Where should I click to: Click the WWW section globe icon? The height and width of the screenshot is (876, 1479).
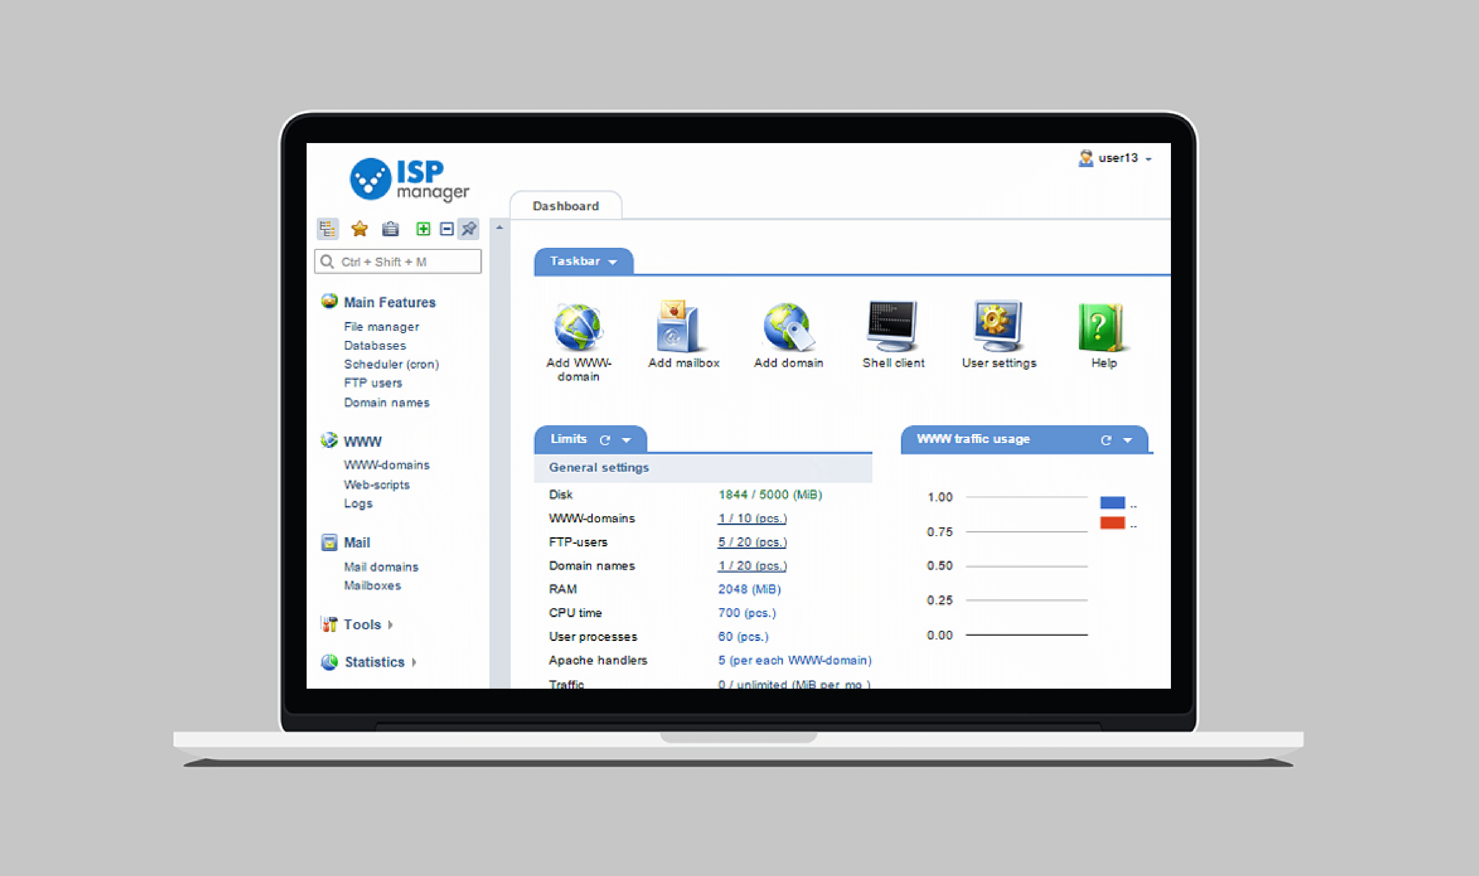(329, 440)
